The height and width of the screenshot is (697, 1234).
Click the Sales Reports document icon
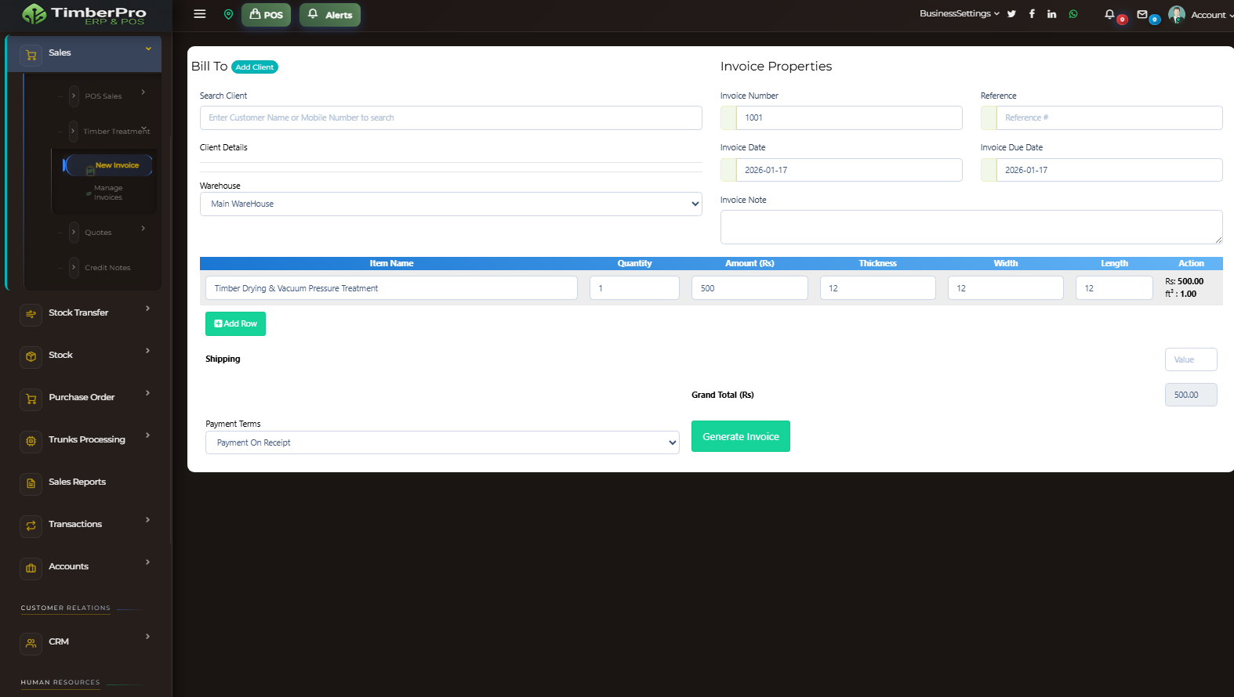(31, 483)
